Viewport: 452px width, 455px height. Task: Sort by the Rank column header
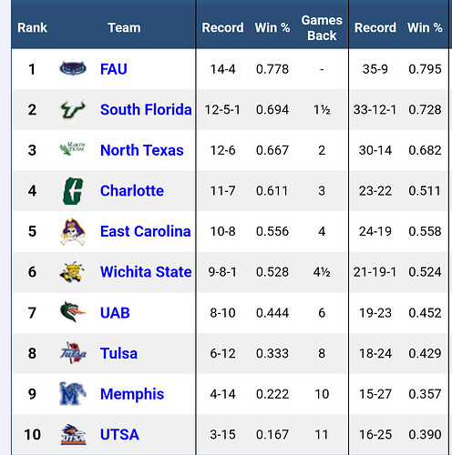(32, 27)
